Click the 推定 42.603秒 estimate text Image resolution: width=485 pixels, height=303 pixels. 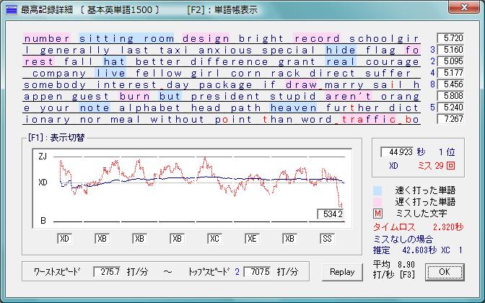[x=418, y=250]
